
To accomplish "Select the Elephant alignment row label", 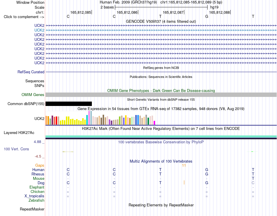I will click(x=37, y=187).
